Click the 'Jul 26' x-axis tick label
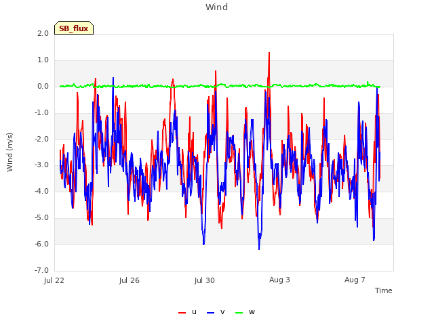This screenshot has height=325, width=434. pos(130,280)
